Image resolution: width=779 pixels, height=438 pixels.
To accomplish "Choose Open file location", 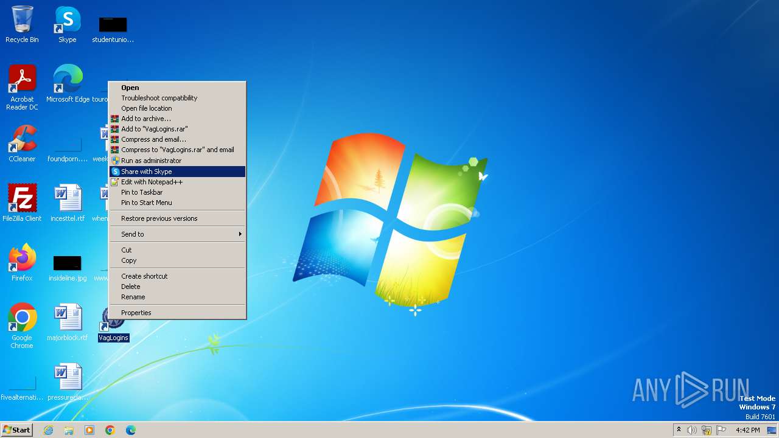I will [x=177, y=108].
